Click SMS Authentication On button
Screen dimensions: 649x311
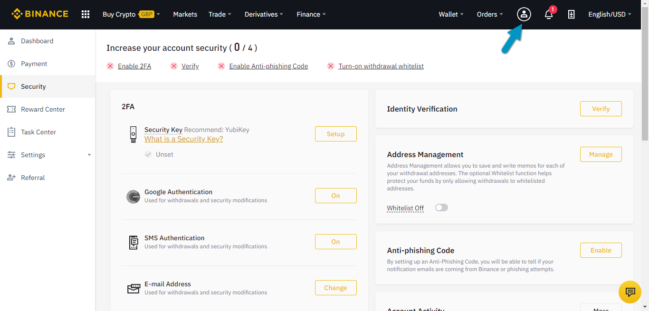(336, 242)
